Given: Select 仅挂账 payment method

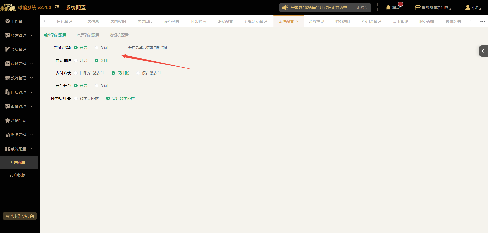Looking at the screenshot, I should pos(113,73).
